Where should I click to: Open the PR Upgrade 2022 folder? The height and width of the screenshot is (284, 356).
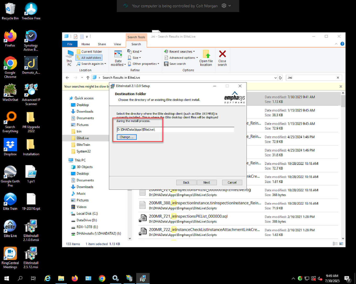(x=31, y=122)
